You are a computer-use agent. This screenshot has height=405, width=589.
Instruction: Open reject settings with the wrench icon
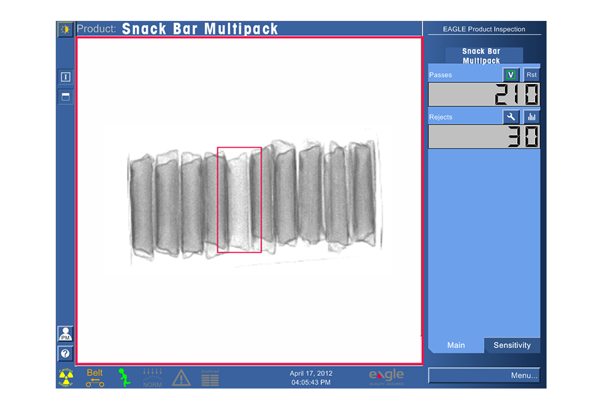pyautogui.click(x=511, y=117)
